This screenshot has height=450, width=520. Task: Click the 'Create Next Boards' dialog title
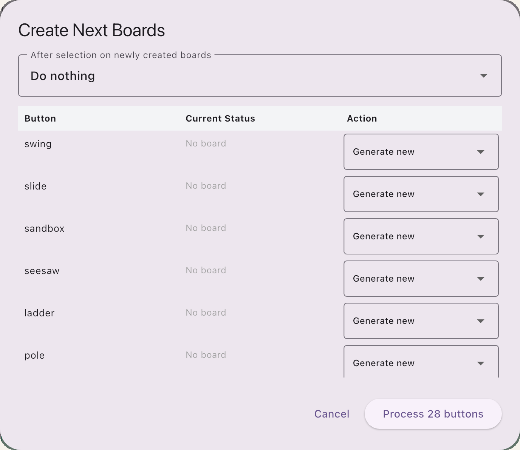coord(92,30)
